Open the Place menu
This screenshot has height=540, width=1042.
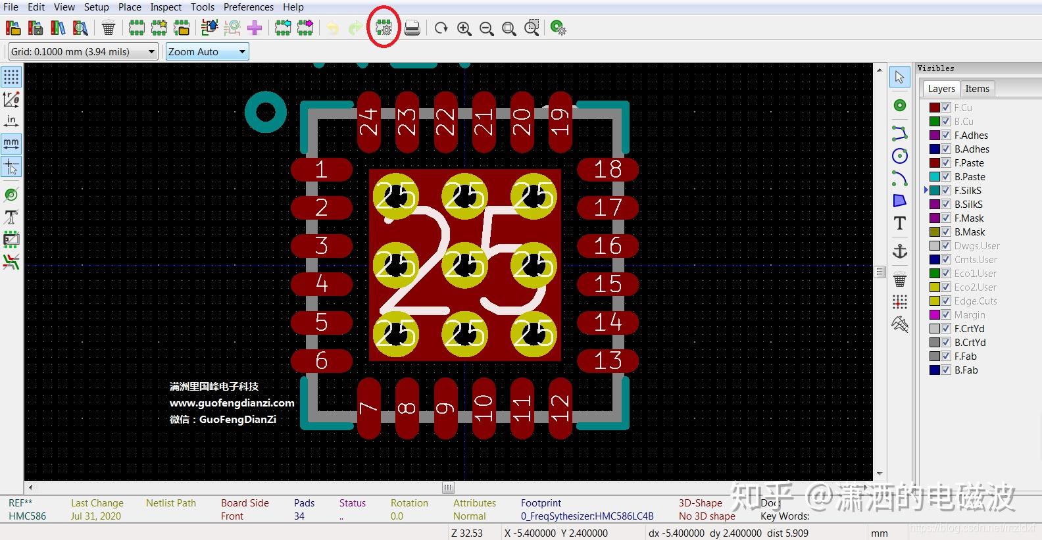coord(130,7)
